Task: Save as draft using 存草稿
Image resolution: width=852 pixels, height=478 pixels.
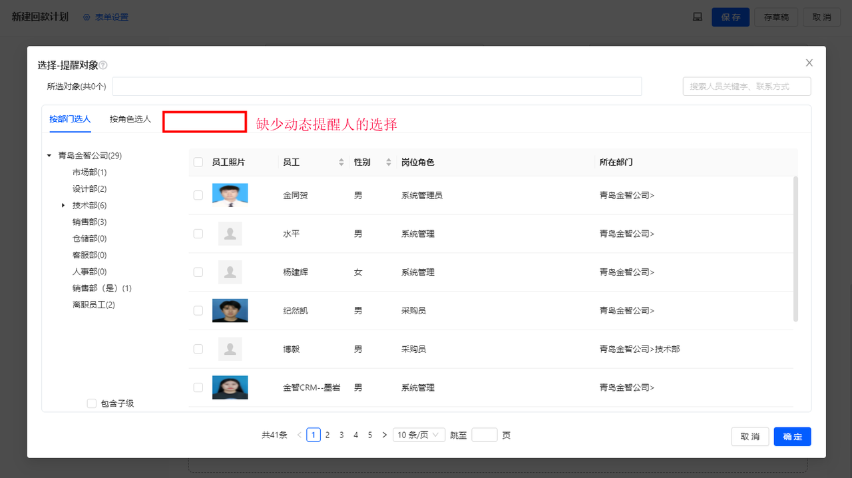Action: 776,17
